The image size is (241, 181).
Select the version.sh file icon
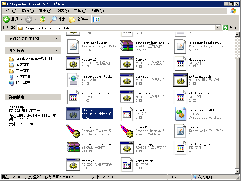pyautogui.click(x=127, y=165)
